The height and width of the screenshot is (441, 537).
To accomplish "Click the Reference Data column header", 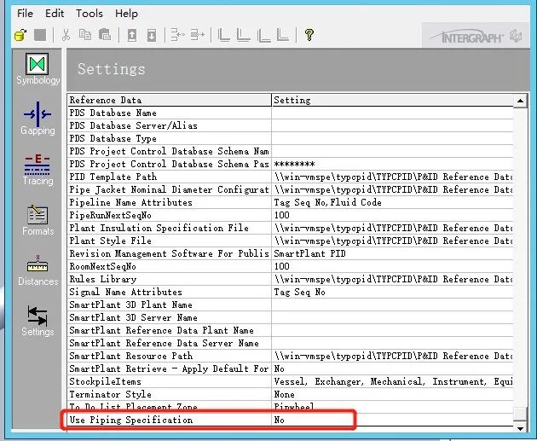I will (169, 100).
